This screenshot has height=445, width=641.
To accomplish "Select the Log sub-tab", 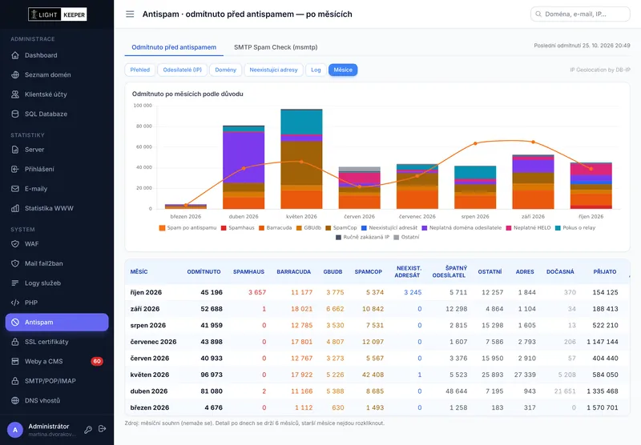I will 316,70.
